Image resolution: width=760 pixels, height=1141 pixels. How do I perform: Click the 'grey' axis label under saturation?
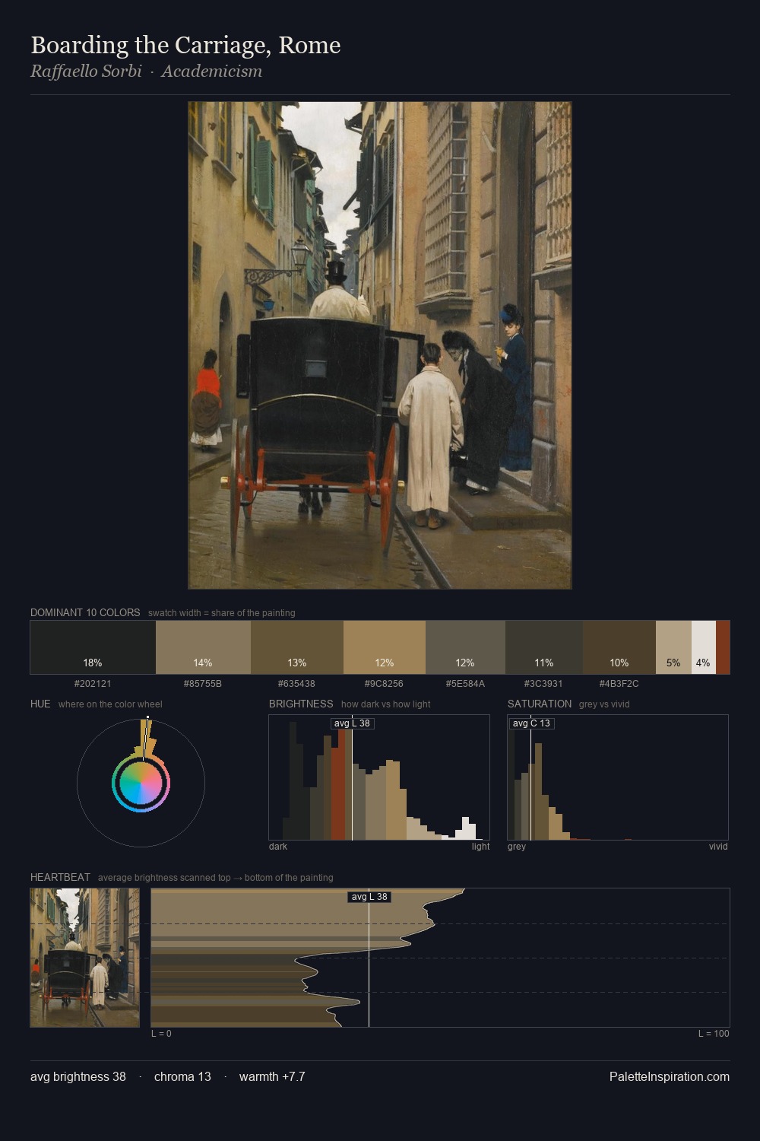(x=517, y=847)
